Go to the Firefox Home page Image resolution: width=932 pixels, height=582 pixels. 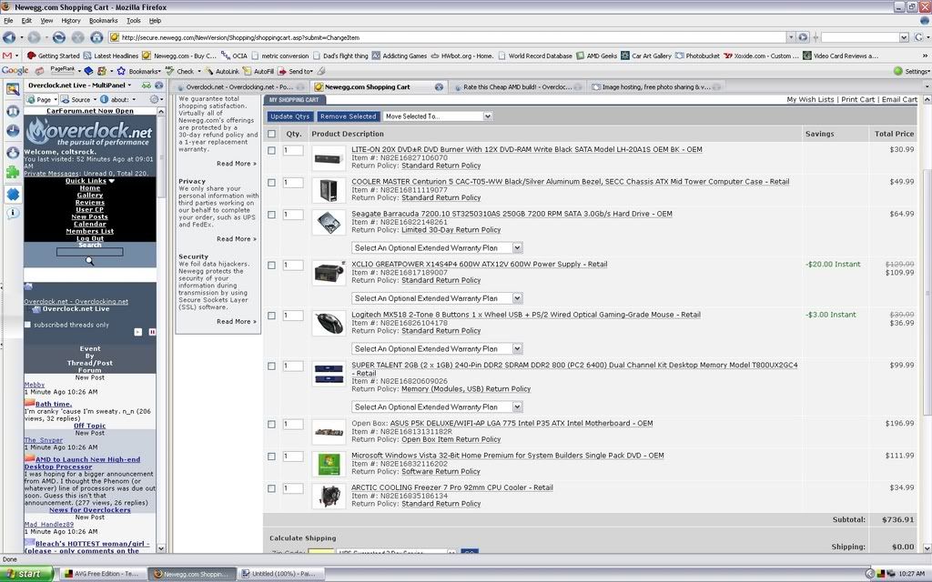coord(96,37)
